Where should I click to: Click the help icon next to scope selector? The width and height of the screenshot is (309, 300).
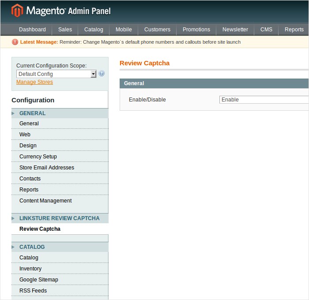[x=102, y=74]
